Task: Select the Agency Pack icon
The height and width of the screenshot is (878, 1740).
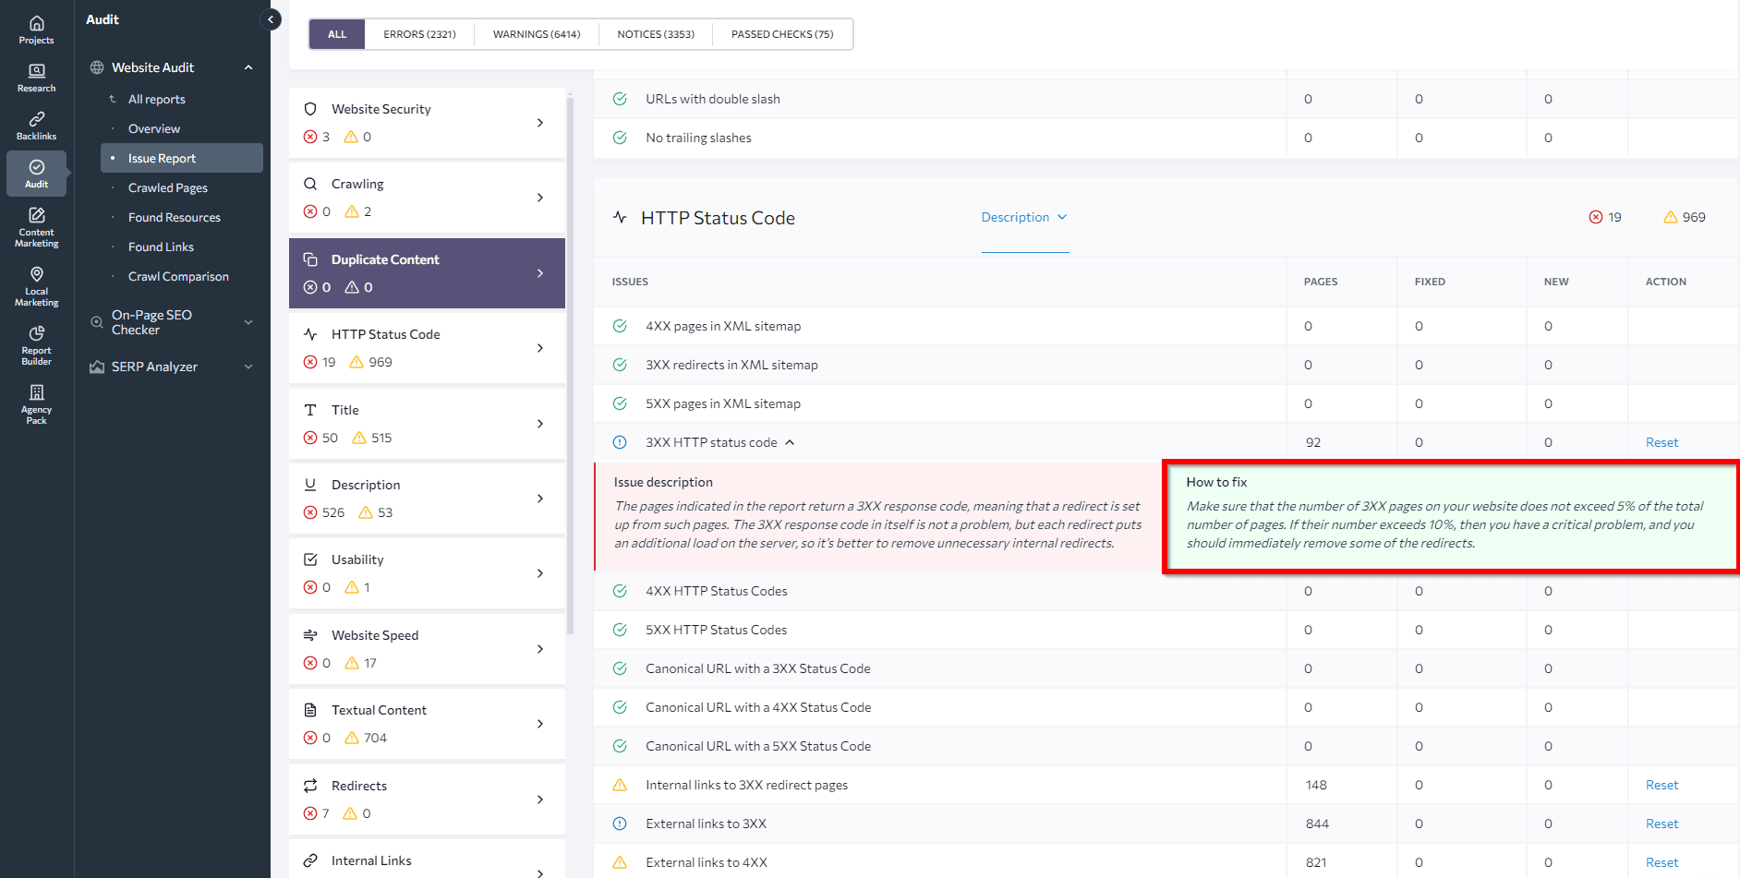Action: coord(36,403)
